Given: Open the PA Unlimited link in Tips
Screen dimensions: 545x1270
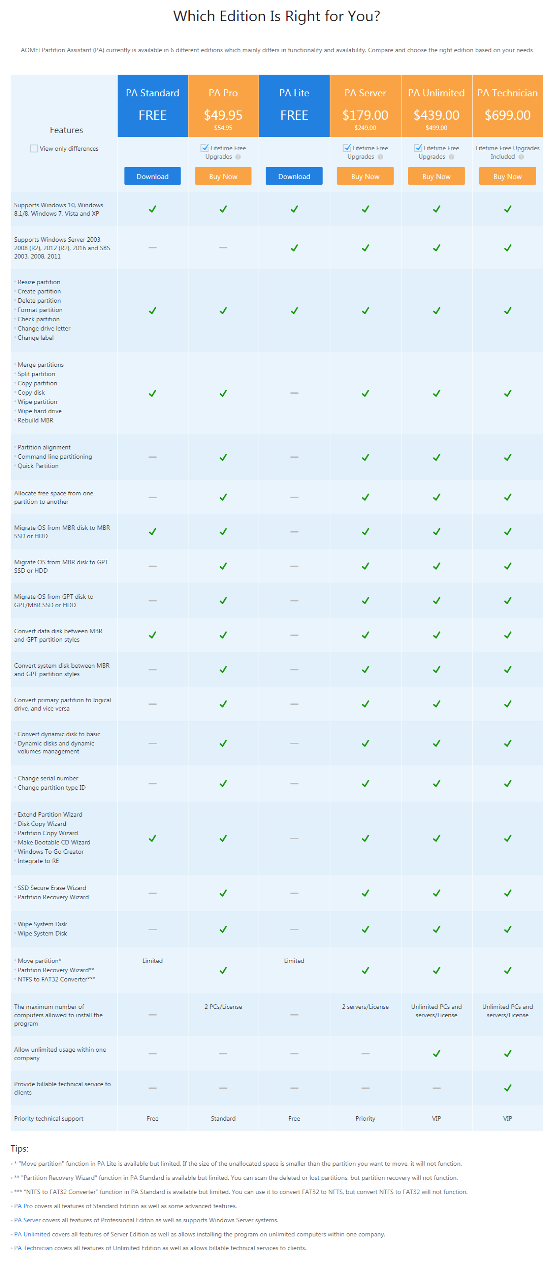Looking at the screenshot, I should tap(32, 1235).
